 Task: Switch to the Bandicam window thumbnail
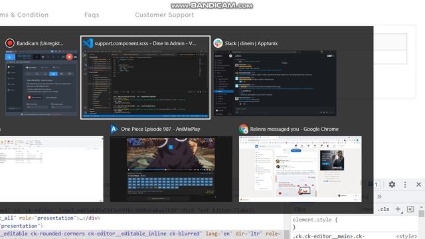coord(41,83)
